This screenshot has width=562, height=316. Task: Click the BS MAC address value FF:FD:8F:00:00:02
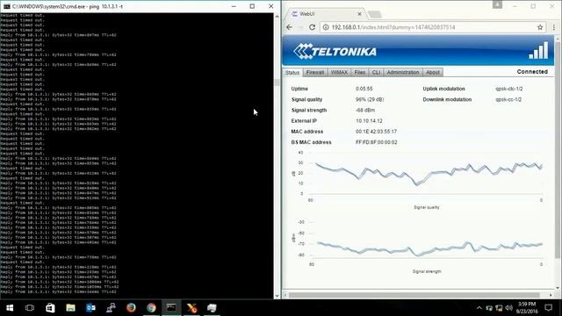point(377,142)
